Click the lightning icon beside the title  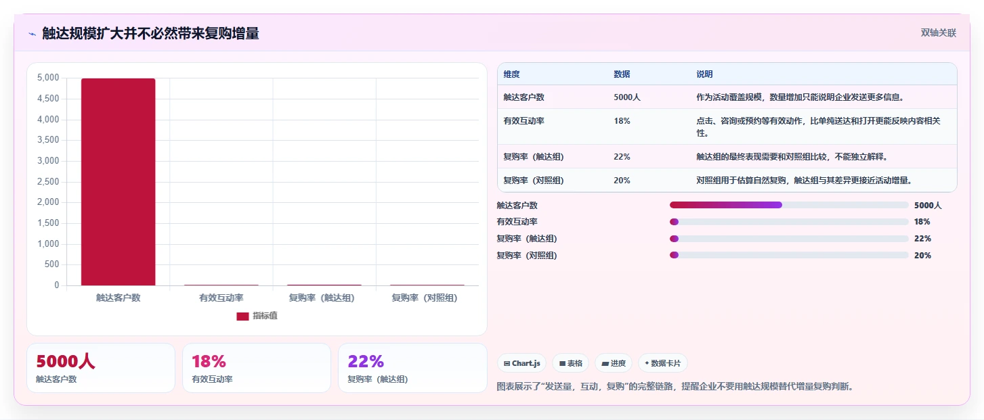tap(32, 34)
